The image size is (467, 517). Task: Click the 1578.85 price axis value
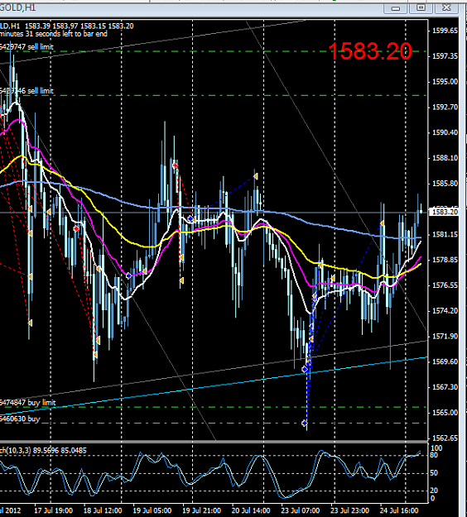click(x=445, y=260)
